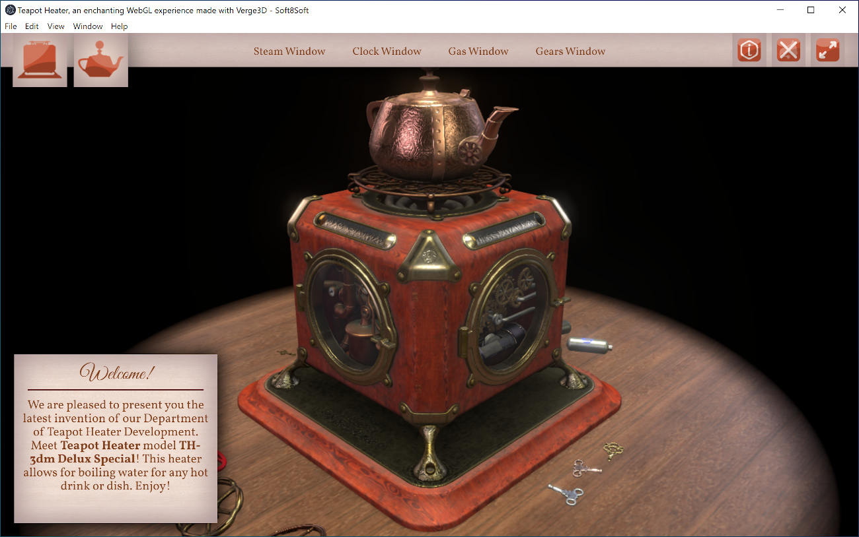Click the silver wind-up key on table
Viewport: 859px width, 537px height.
565,493
